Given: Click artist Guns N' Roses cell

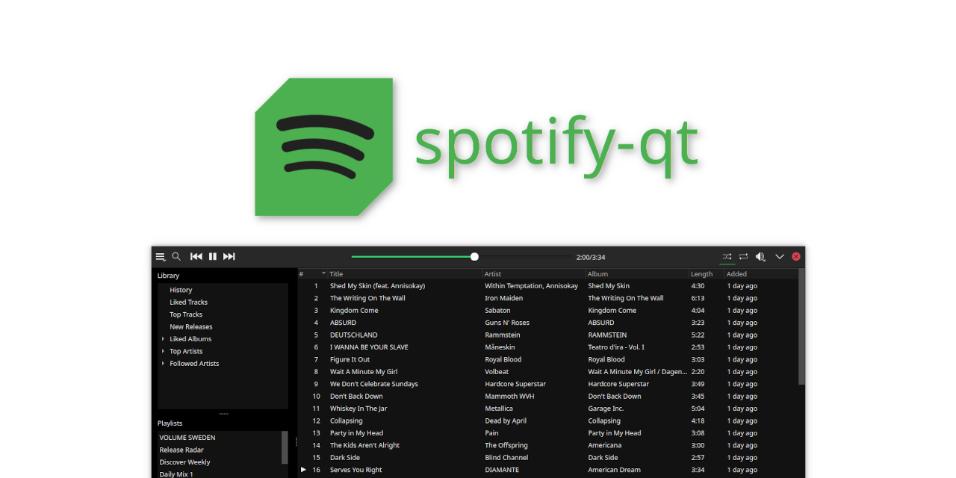Looking at the screenshot, I should (507, 323).
